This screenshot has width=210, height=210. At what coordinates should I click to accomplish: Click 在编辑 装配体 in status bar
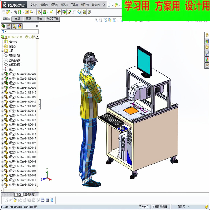[x=160, y=207]
